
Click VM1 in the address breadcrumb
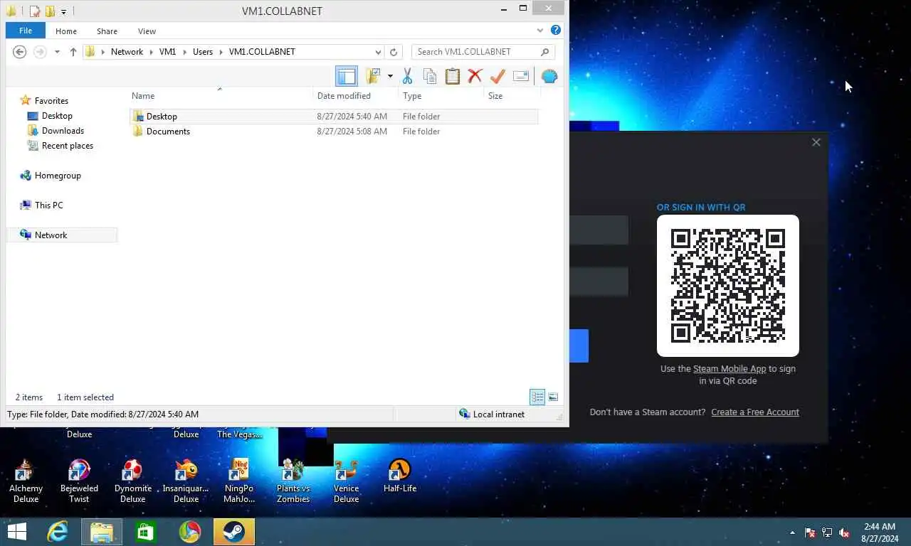[x=167, y=52]
